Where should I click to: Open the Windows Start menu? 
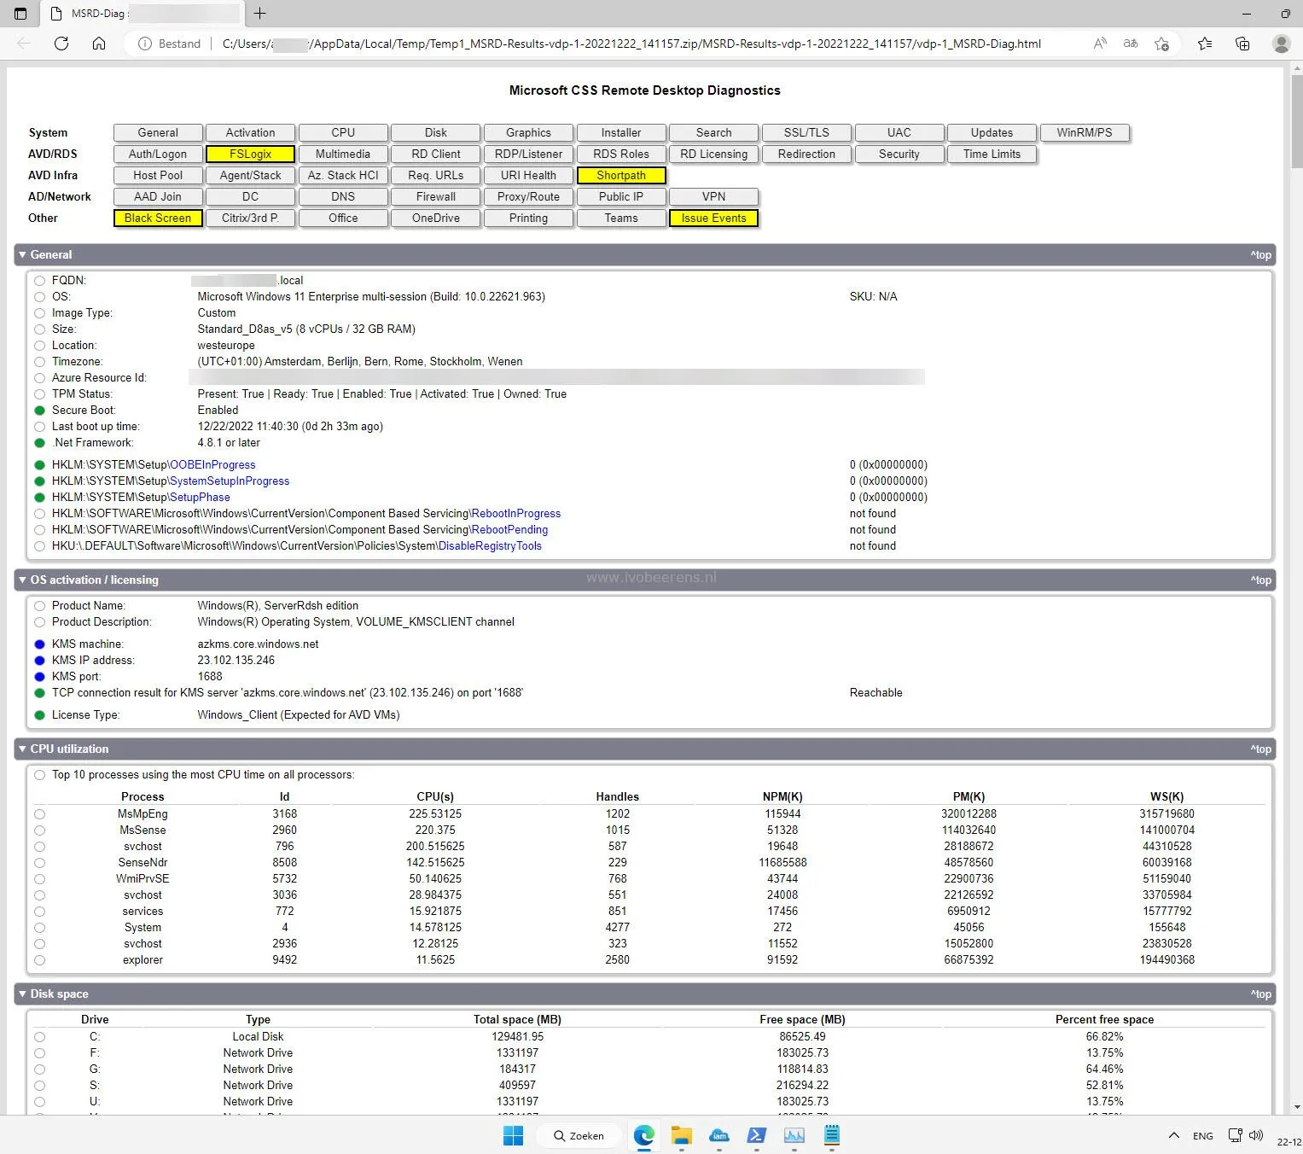[x=513, y=1135]
